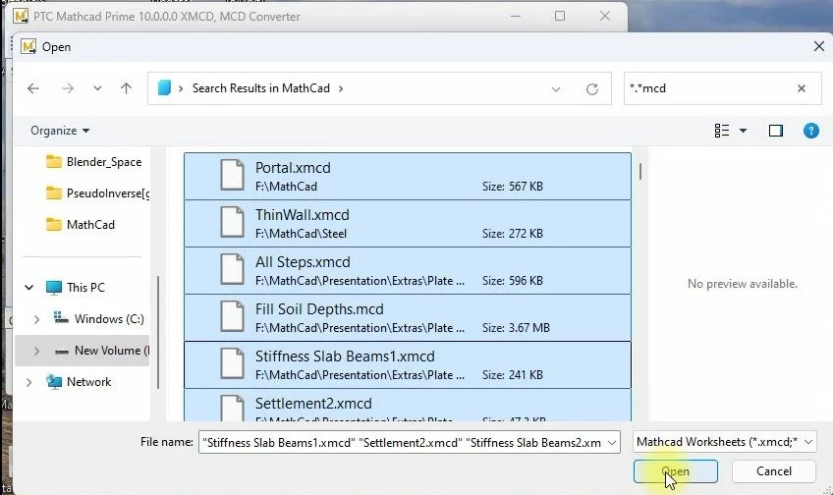Viewport: 833px width, 495px height.
Task: Select This PC in navigation pane
Action: [76, 288]
